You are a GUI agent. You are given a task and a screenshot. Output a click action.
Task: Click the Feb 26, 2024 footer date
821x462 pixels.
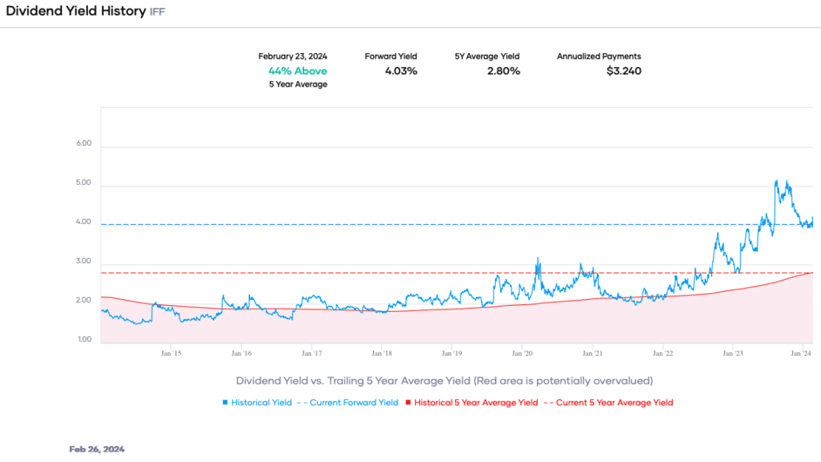(97, 450)
